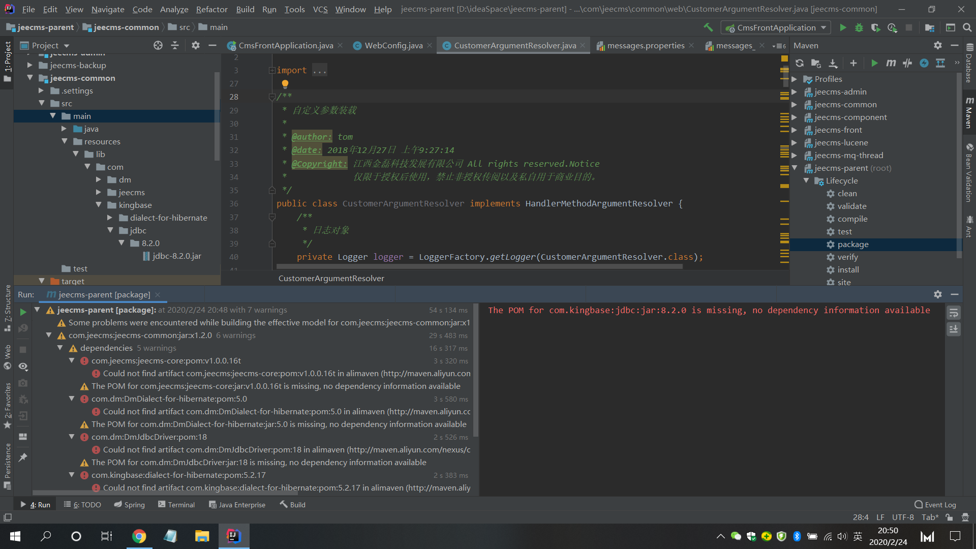976x549 pixels.
Task: Open the CmsFrontApplication run configuration dropdown
Action: pos(776,27)
